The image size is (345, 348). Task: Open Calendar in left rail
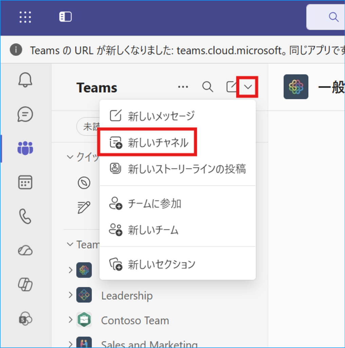(25, 182)
